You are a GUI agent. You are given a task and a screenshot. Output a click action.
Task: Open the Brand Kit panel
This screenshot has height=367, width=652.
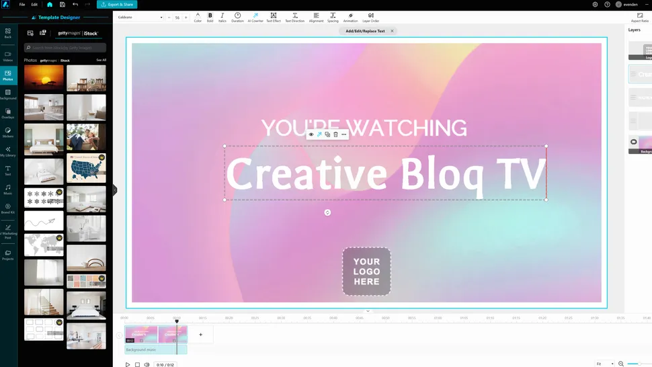click(x=8, y=208)
